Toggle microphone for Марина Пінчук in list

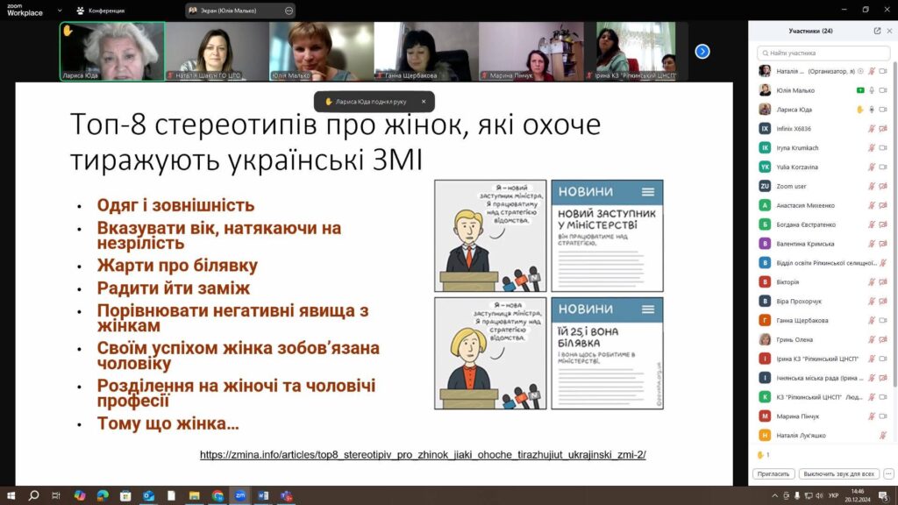click(872, 416)
